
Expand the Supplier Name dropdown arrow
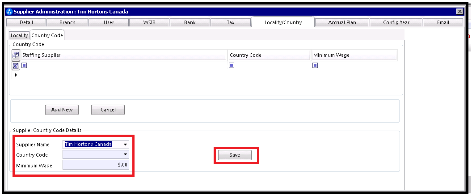coord(125,145)
